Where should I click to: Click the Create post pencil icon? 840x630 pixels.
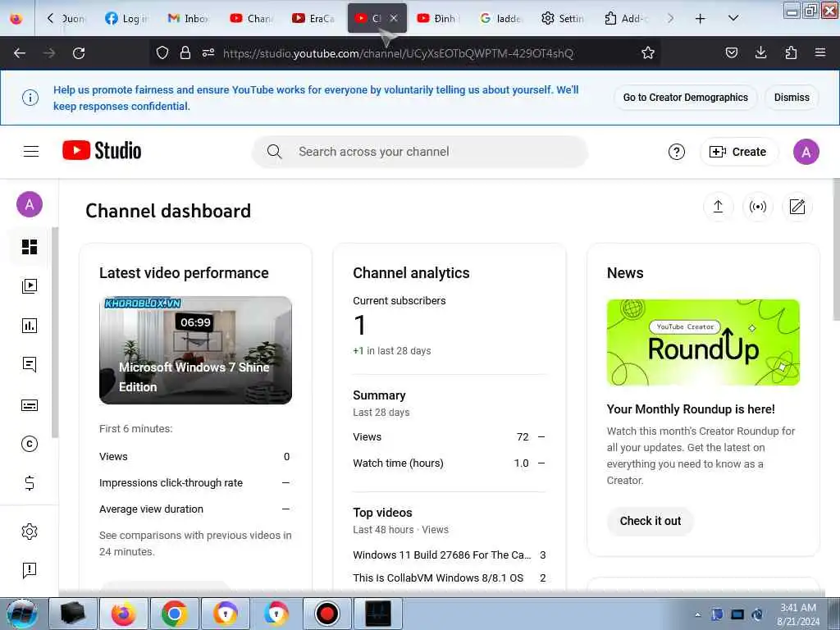[797, 207]
